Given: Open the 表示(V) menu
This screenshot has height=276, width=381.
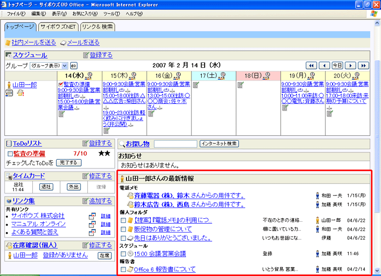Looking at the screenshot, I should coord(59,14).
